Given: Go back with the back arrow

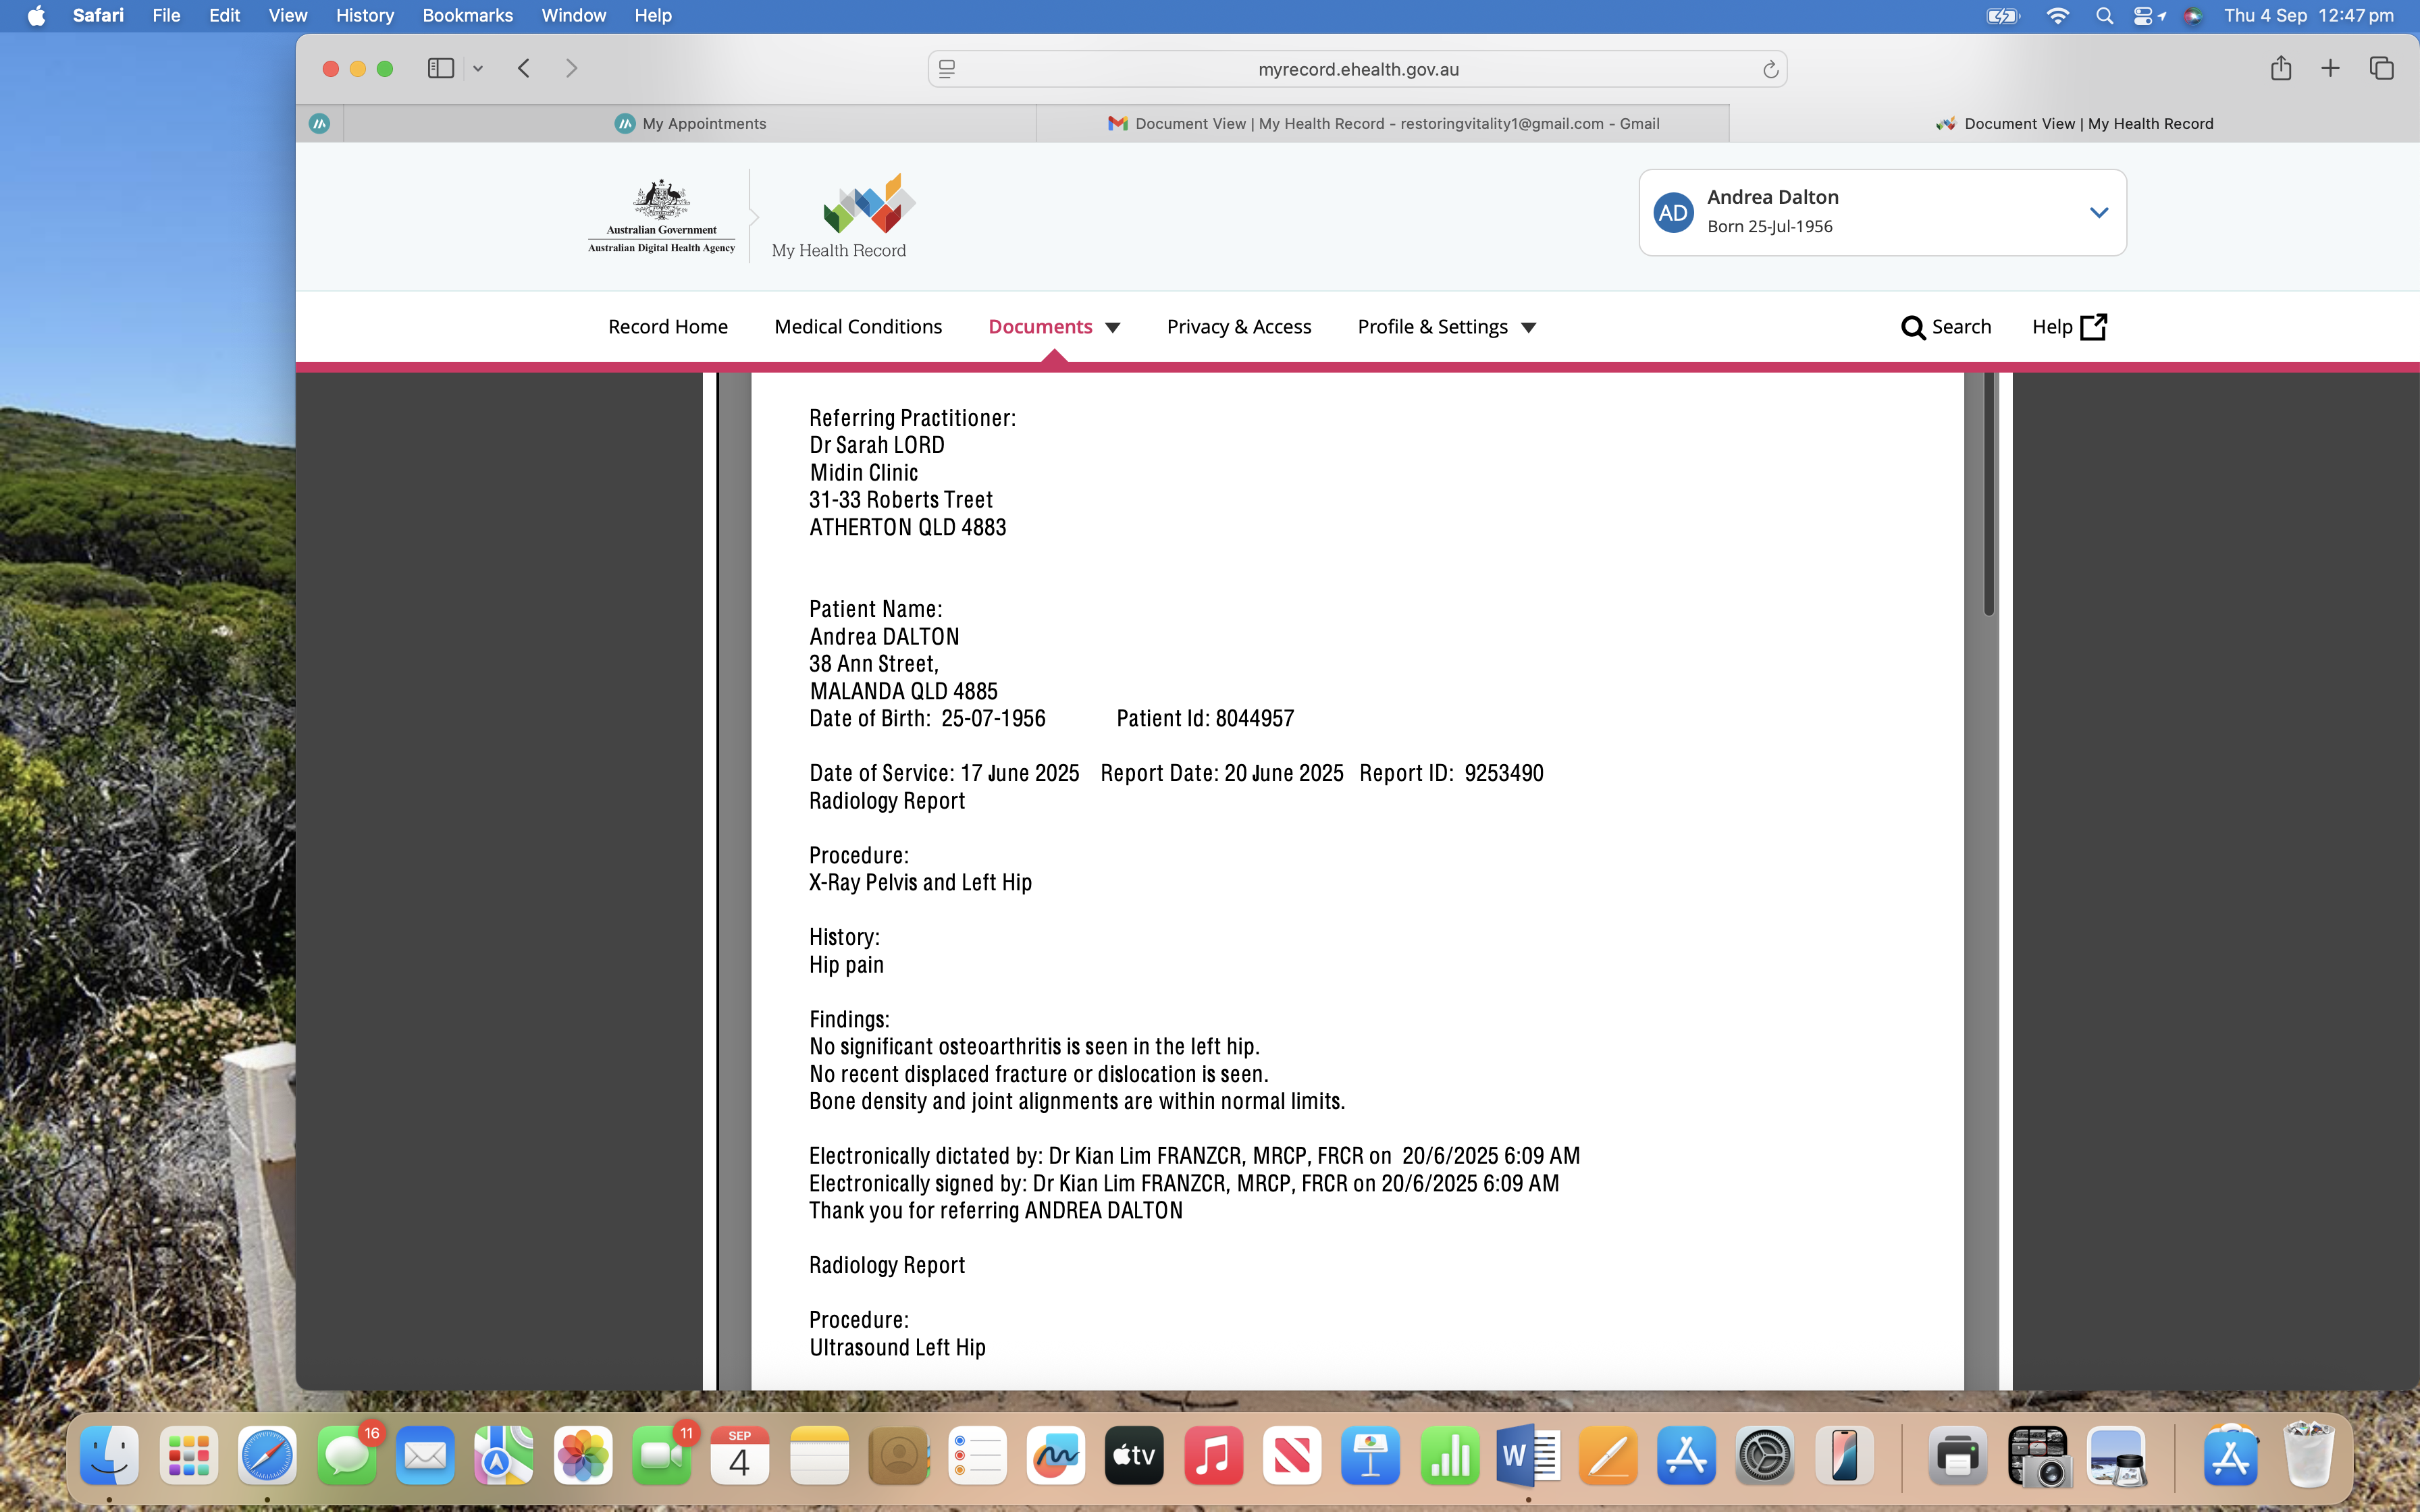Looking at the screenshot, I should (524, 68).
